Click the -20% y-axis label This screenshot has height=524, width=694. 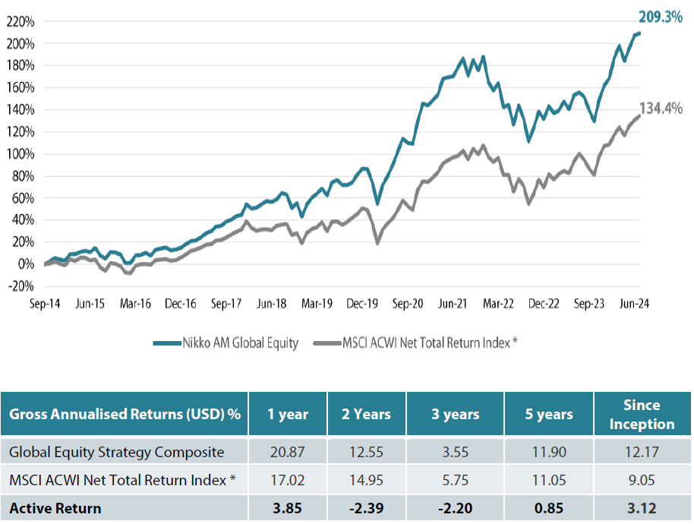[21, 286]
